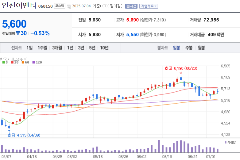Click the 04/09 lowest candlestick
Image resolution: width=240 pixels, height=160 pixels.
pos(9,127)
